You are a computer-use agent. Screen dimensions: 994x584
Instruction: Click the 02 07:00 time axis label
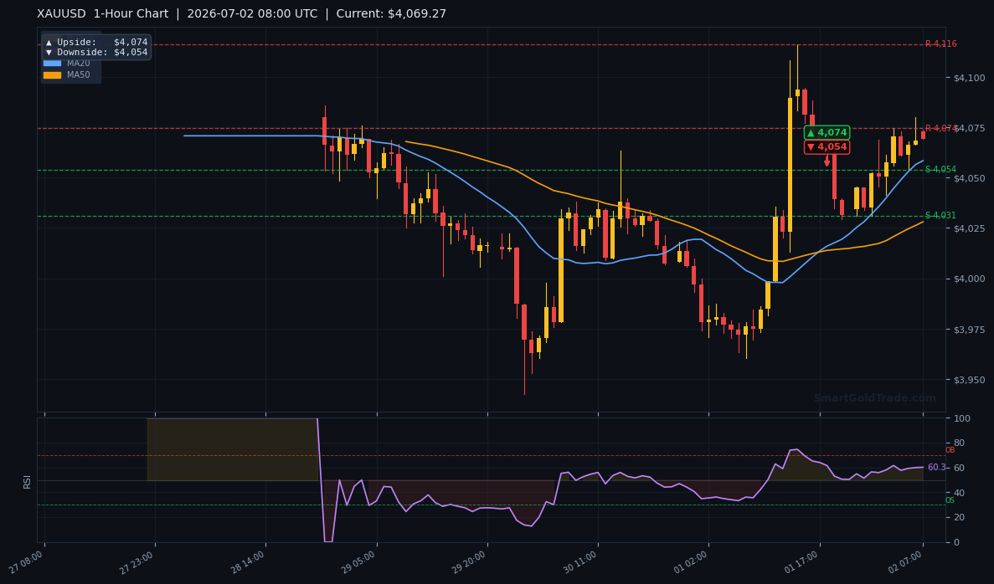click(905, 562)
